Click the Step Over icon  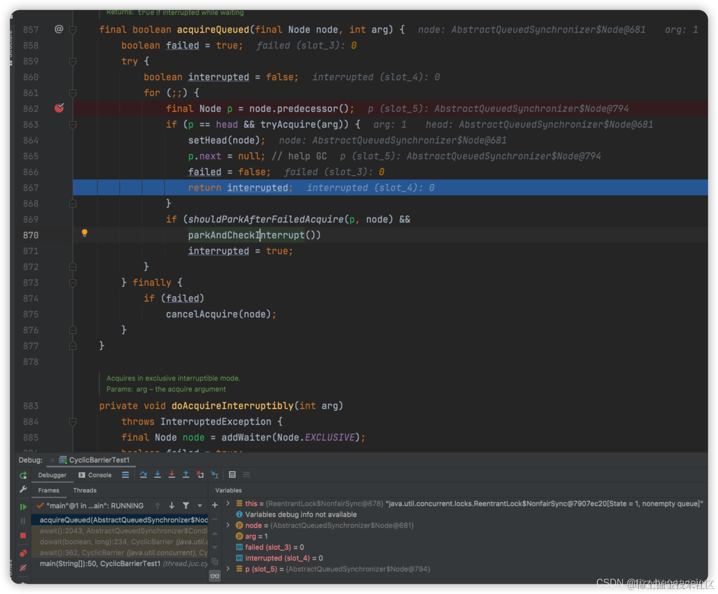click(143, 475)
